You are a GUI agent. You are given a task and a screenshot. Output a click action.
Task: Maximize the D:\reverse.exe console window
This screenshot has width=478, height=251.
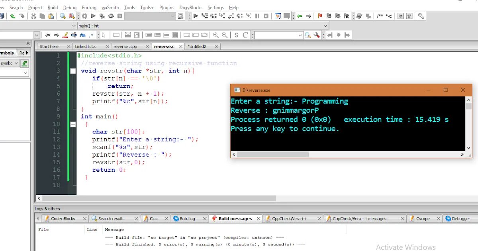pyautogui.click(x=446, y=90)
